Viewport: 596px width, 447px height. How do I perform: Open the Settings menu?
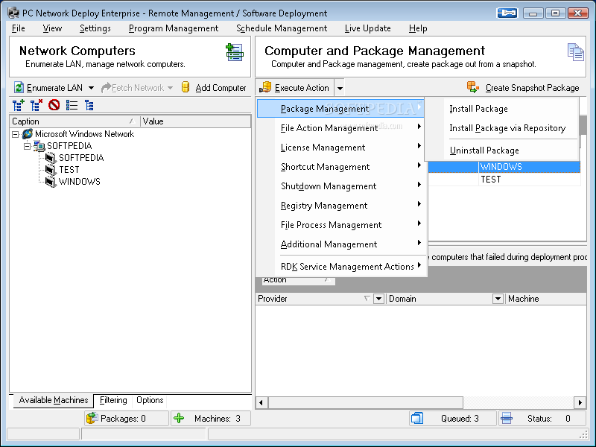[x=95, y=28]
